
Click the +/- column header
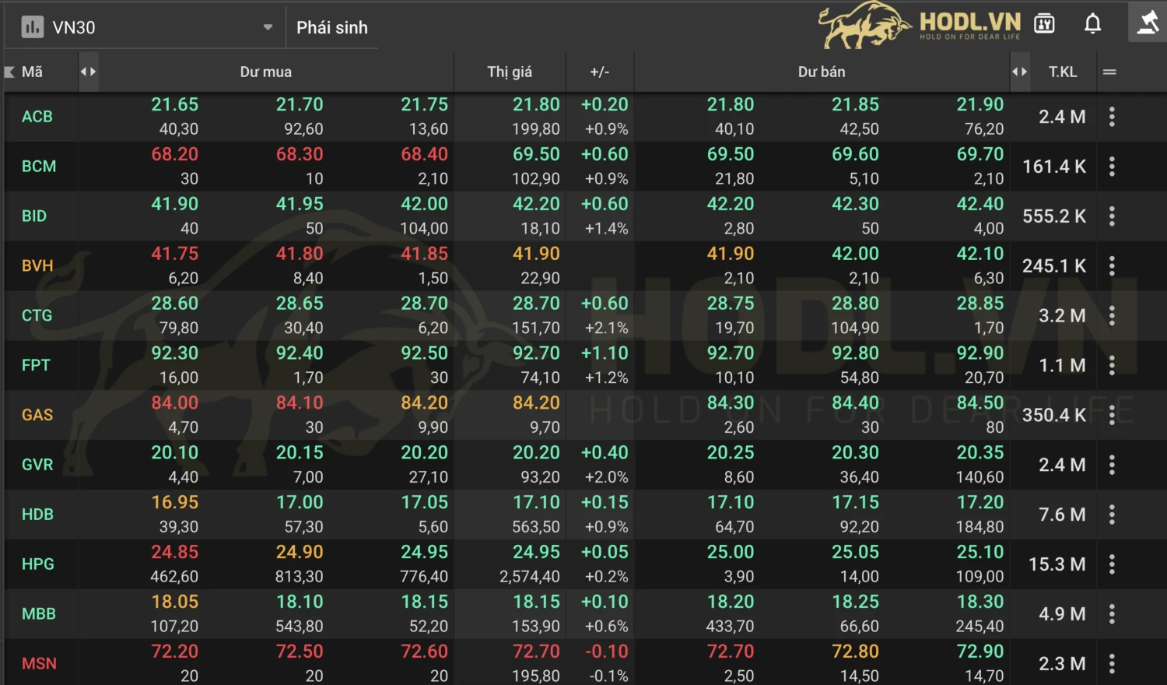click(599, 72)
